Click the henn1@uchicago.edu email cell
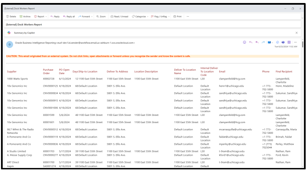 pos(231,86)
